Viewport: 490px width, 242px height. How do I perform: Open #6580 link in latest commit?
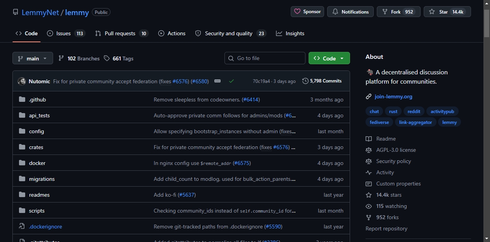(x=200, y=81)
